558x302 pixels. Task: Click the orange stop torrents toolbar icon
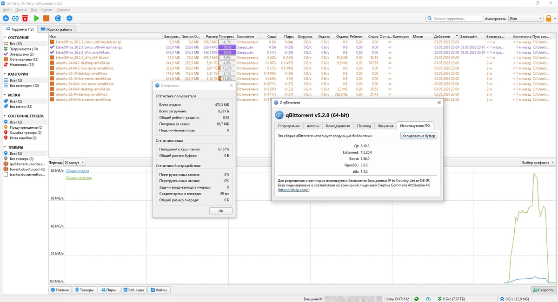46,18
